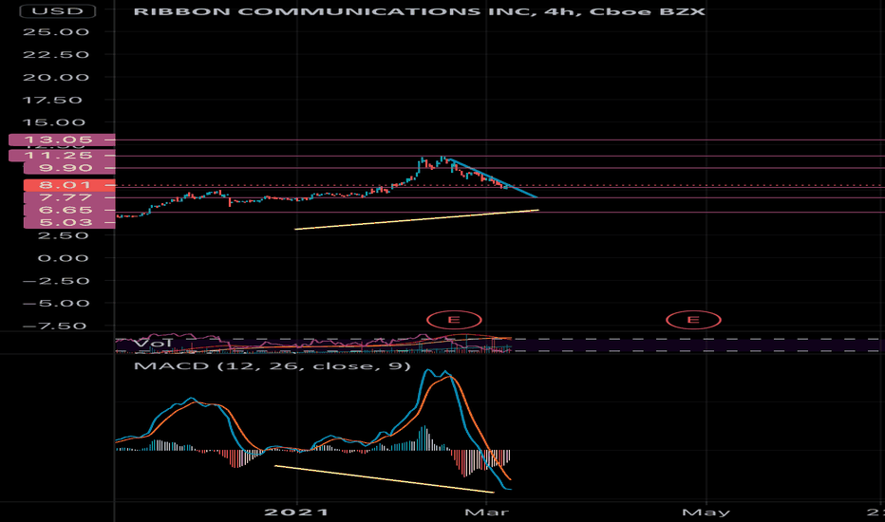Click the red 8.01 current price label
This screenshot has width=885, height=522.
coord(69,184)
